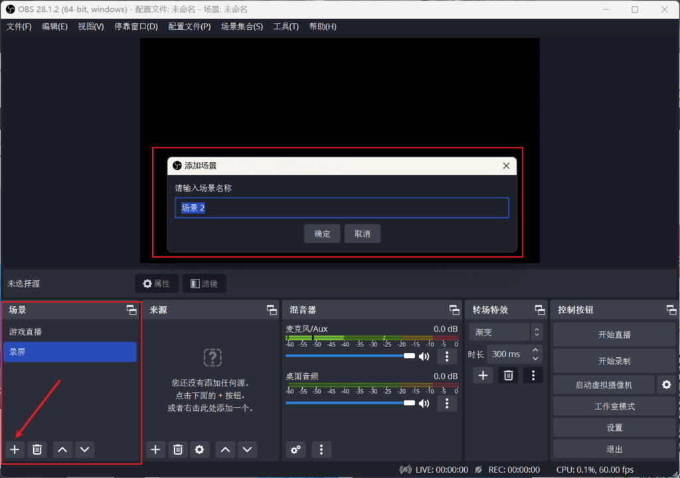Click the remove scene trash icon
This screenshot has width=680, height=478.
(x=37, y=449)
